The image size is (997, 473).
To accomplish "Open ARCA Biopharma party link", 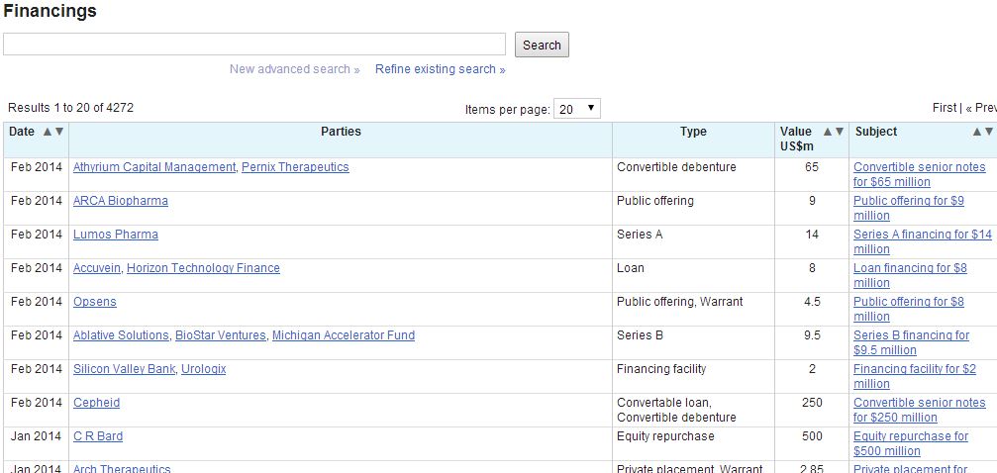I will click(x=121, y=201).
